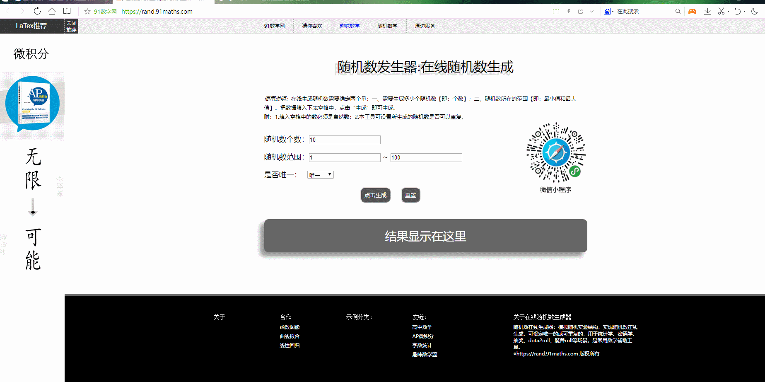Open footer link 高中数学
This screenshot has width=765, height=382.
422,327
